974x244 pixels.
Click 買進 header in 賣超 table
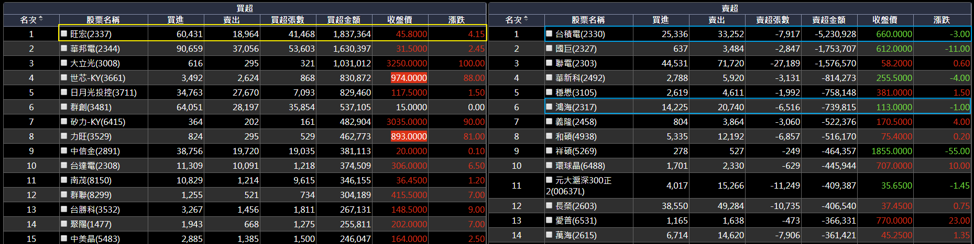[661, 20]
